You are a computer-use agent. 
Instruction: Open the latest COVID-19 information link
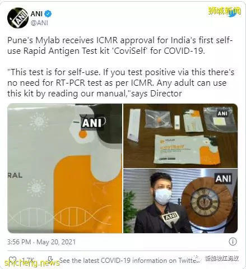pyautogui.click(x=128, y=261)
